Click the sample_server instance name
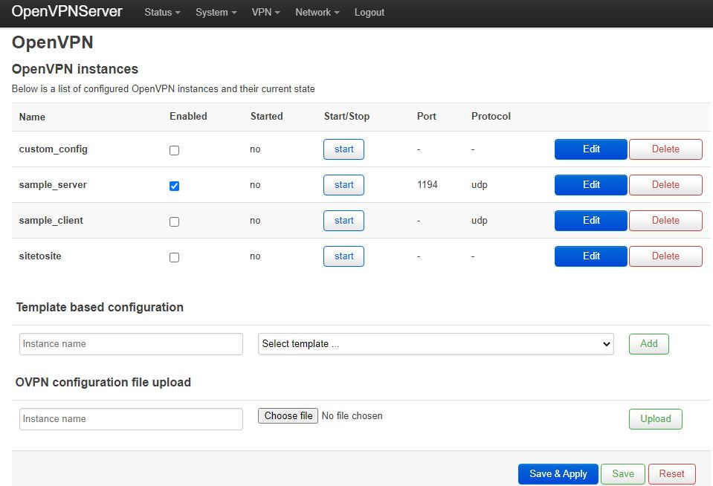Screen dimensions: 713x486 pyautogui.click(x=53, y=185)
